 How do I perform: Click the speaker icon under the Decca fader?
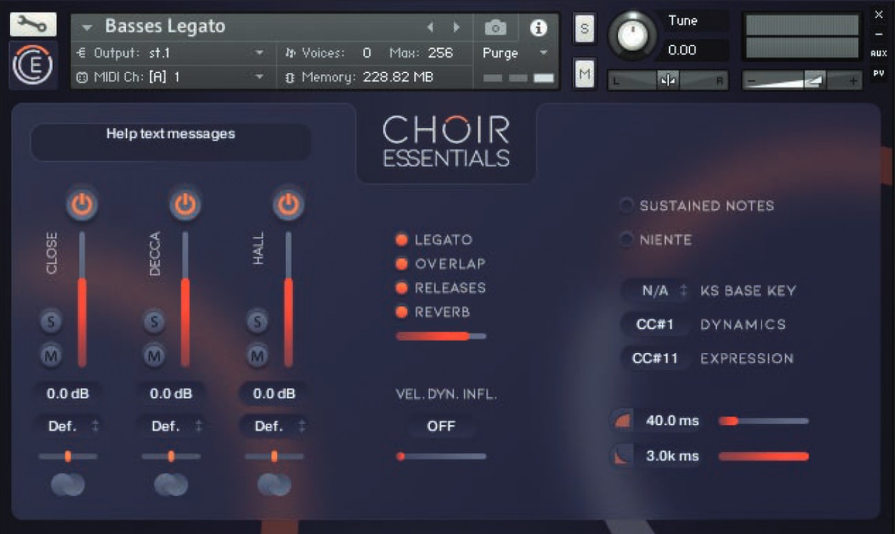coord(170,485)
